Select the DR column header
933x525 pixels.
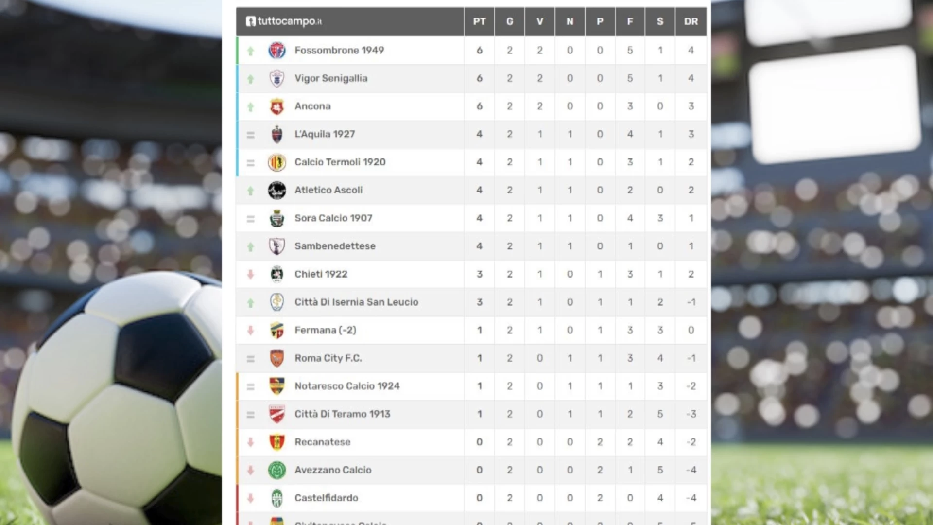[691, 21]
